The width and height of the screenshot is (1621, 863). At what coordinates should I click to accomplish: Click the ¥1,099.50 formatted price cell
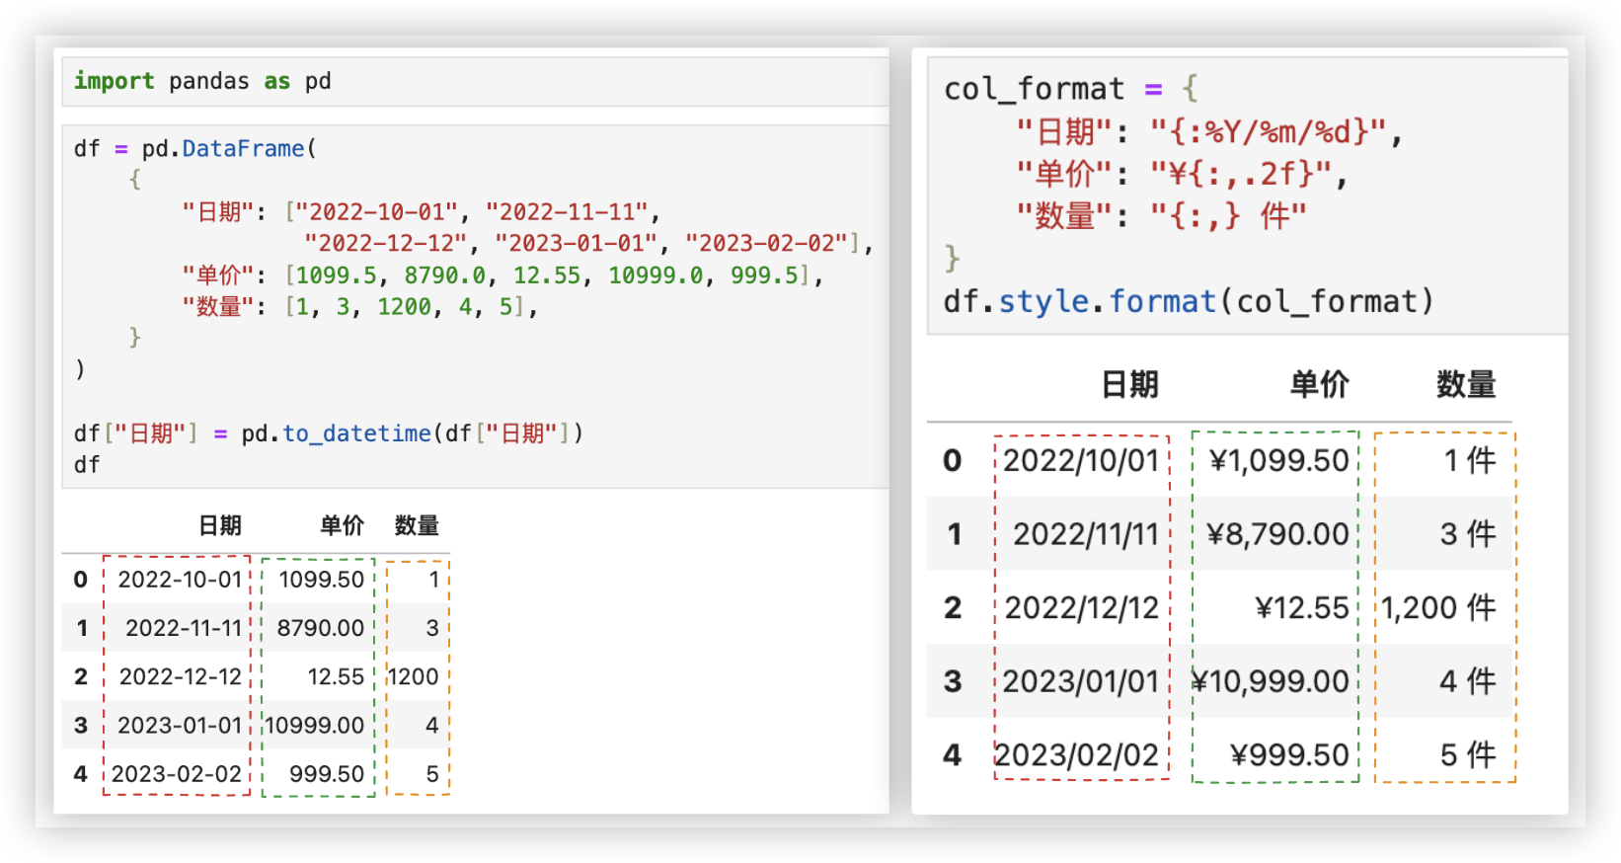click(1278, 460)
